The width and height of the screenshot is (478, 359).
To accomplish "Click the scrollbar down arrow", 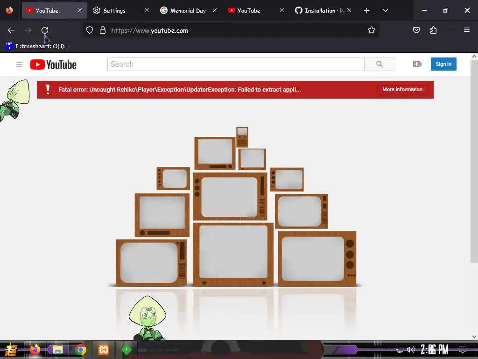I will 474,337.
